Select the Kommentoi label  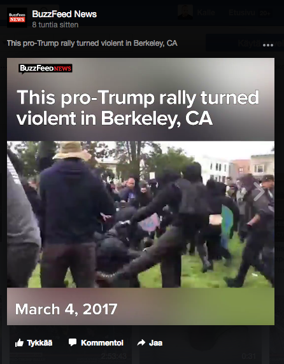tap(102, 343)
